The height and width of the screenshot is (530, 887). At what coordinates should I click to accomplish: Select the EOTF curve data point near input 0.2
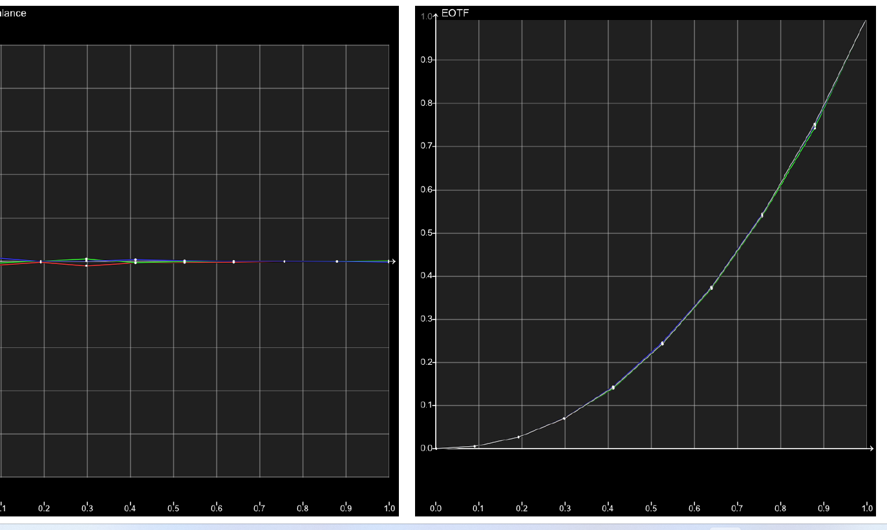click(518, 437)
